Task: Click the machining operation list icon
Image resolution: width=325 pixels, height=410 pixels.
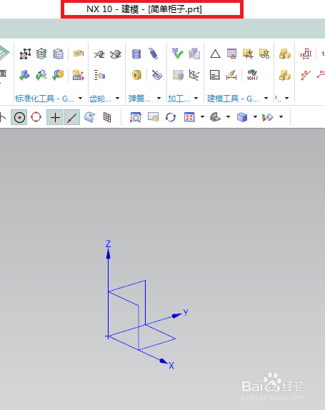Action: pyautogui.click(x=194, y=54)
